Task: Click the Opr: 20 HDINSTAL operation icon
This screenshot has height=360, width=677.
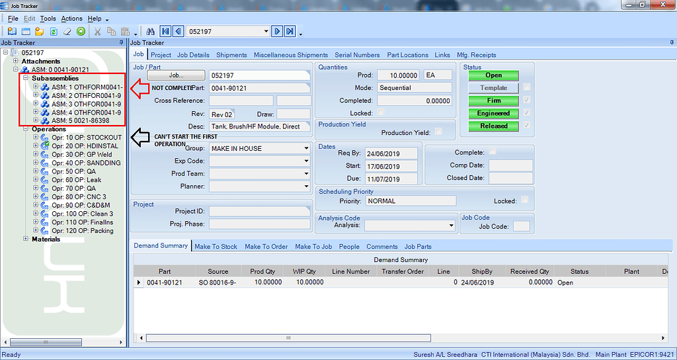Action: (x=45, y=146)
